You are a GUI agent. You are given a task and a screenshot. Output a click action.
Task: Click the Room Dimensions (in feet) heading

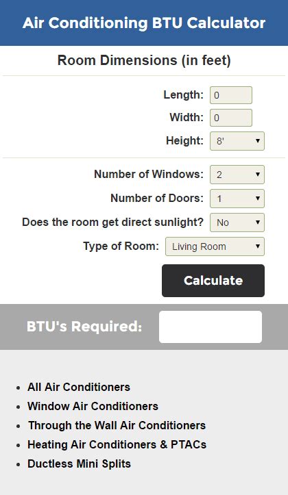point(144,60)
